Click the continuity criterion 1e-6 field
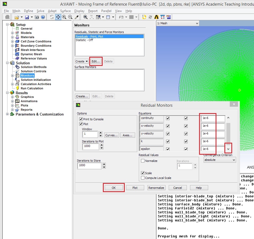 coord(213,118)
